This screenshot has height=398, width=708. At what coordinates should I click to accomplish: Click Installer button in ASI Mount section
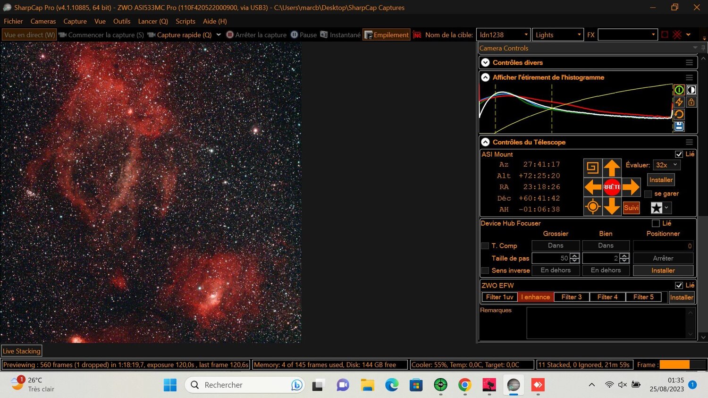(x=661, y=180)
